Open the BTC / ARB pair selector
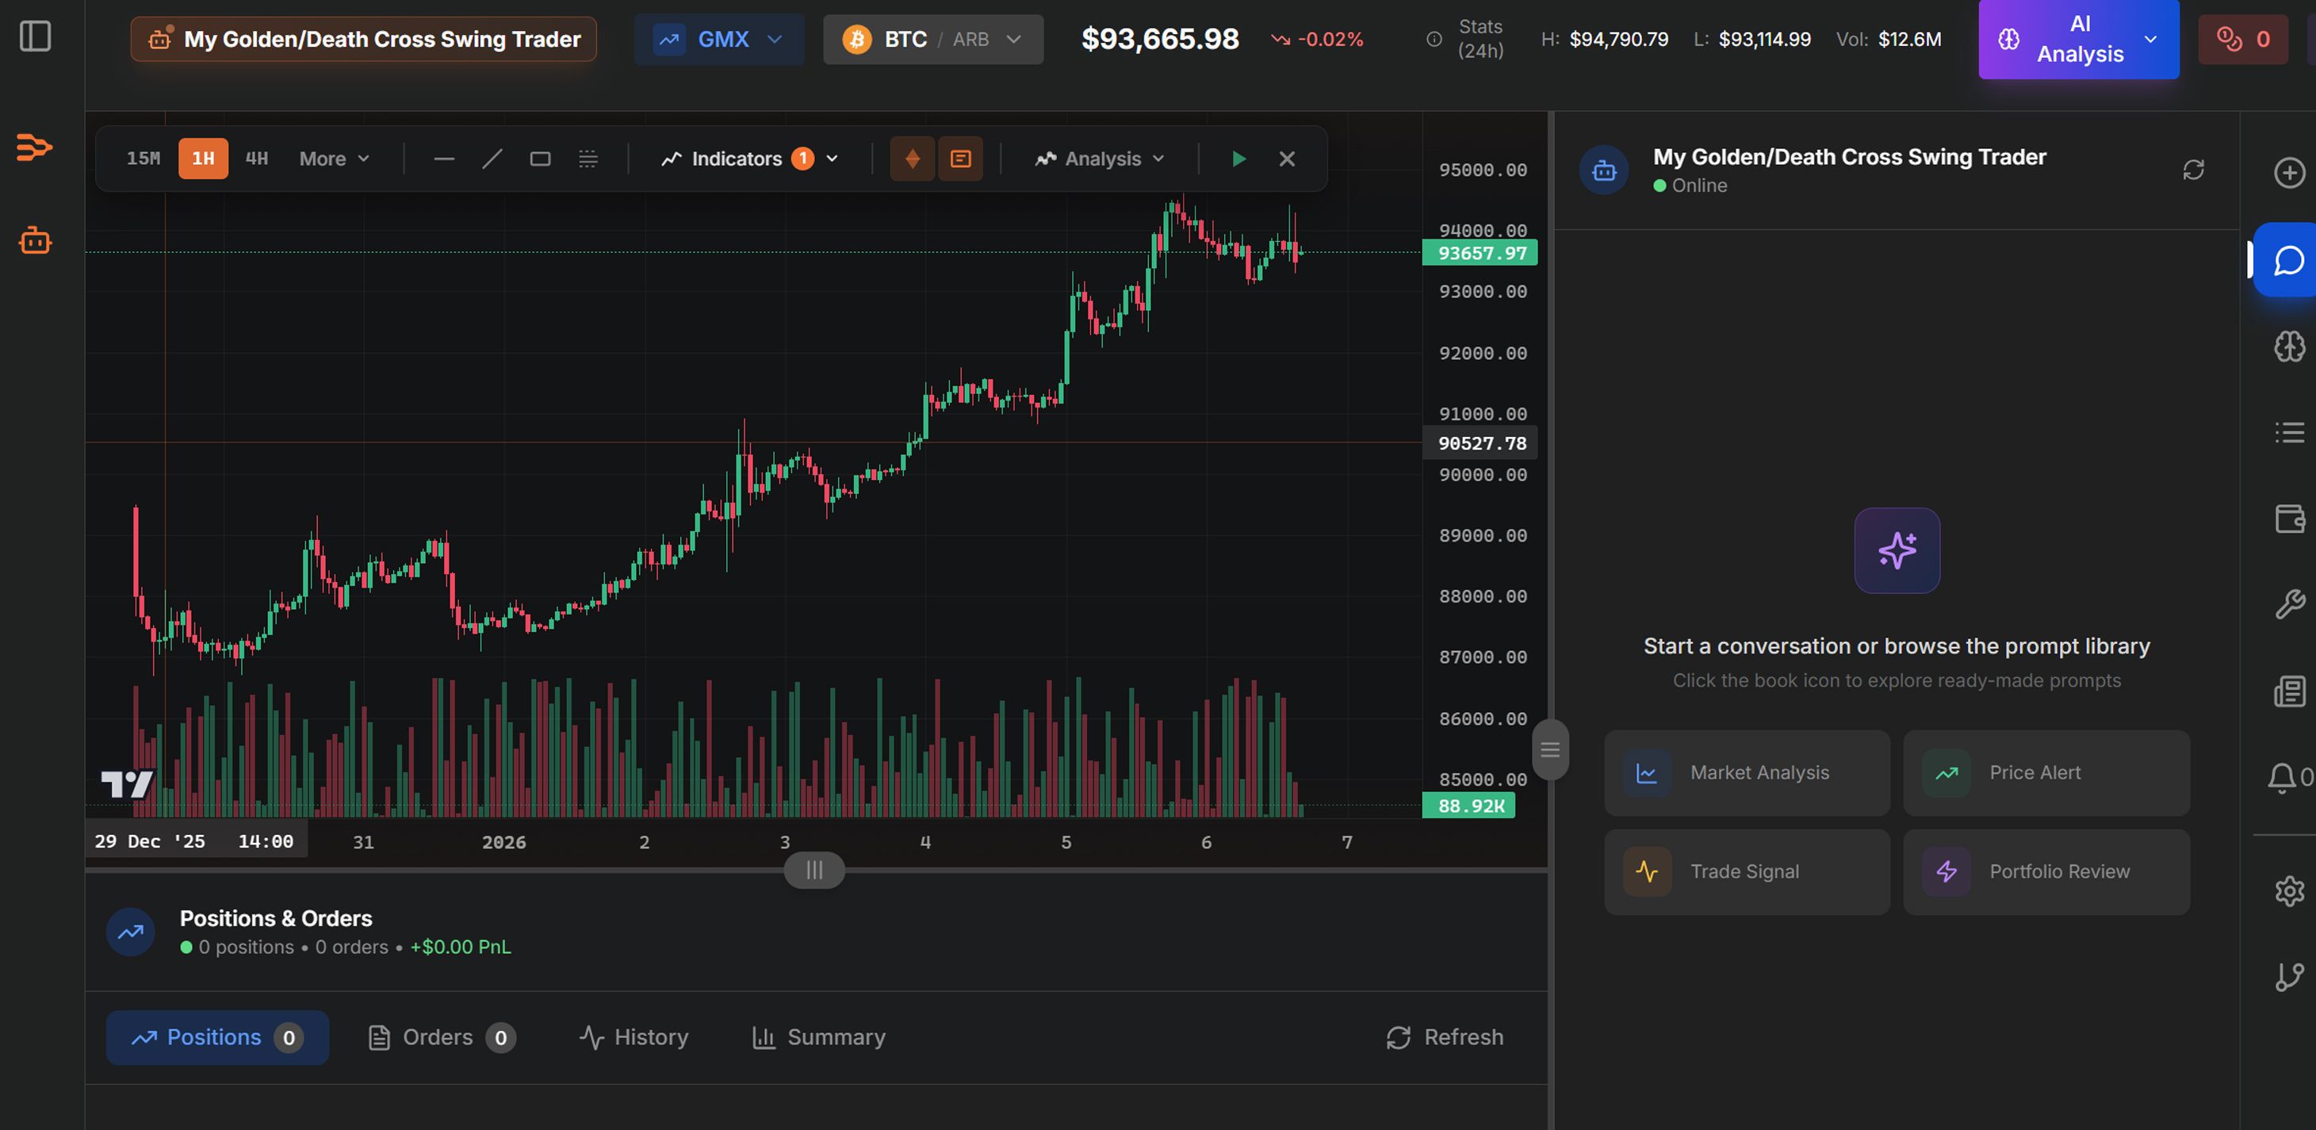Viewport: 2316px width, 1130px height. [x=933, y=40]
